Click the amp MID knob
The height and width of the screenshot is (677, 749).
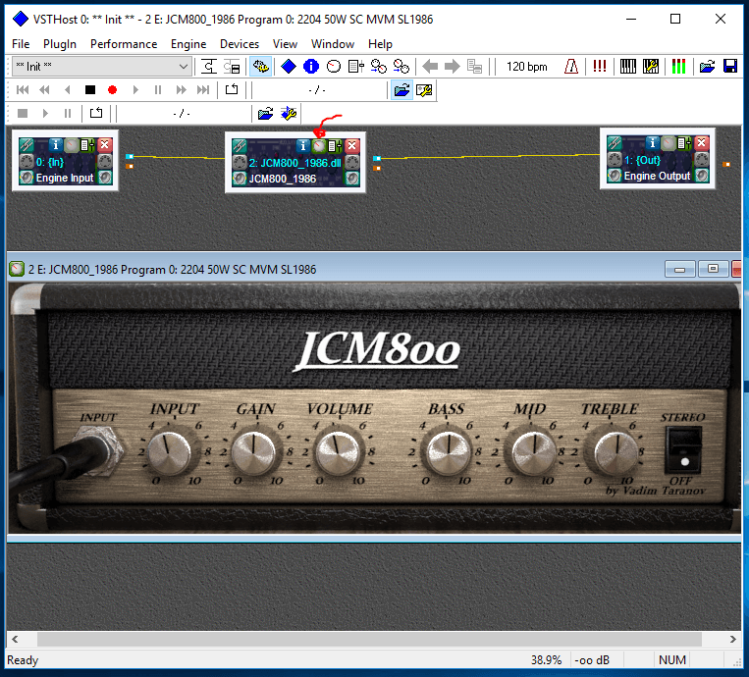pyautogui.click(x=534, y=451)
